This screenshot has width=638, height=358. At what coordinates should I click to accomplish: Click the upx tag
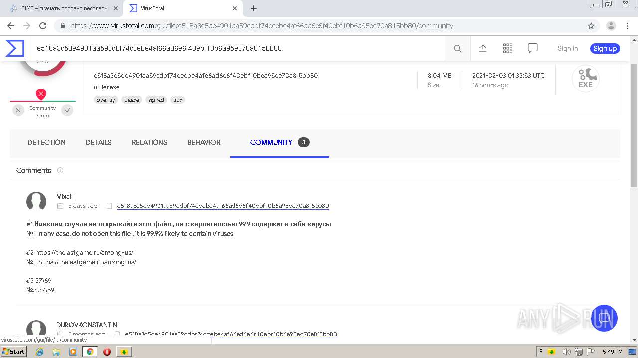(x=178, y=100)
